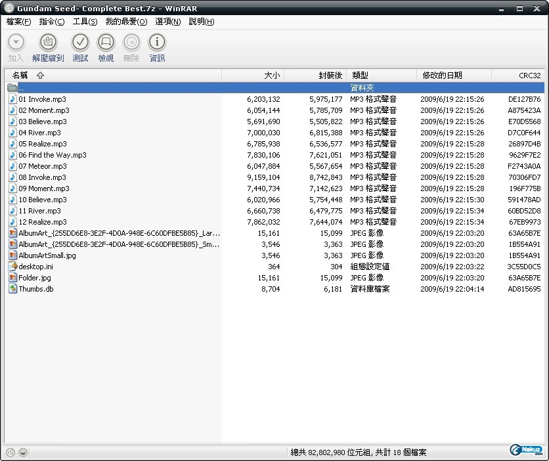Sort by the 大小 (Size) column header

253,76
